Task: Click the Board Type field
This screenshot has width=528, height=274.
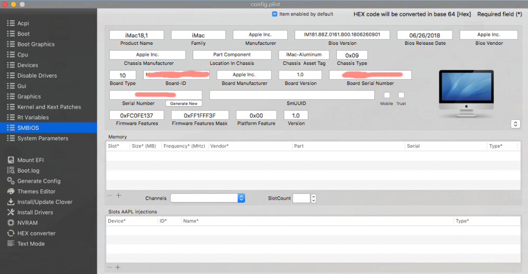Action: 122,75
